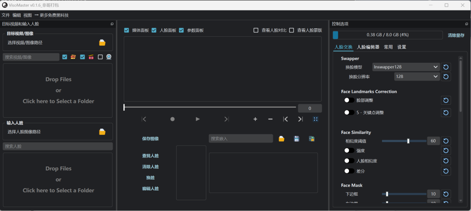The width and height of the screenshot is (471, 211).
Task: Switch to the 人脸编辑器 tab
Action: [368, 47]
